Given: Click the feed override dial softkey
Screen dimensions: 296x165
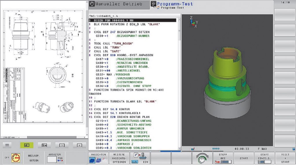Looking at the screenshot, I should [202, 158].
